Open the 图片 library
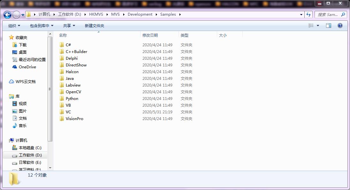Viewport: 350px width, 190px height. tap(19, 111)
